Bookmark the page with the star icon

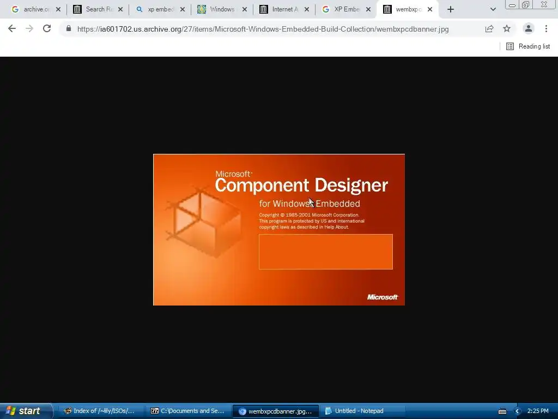507,28
